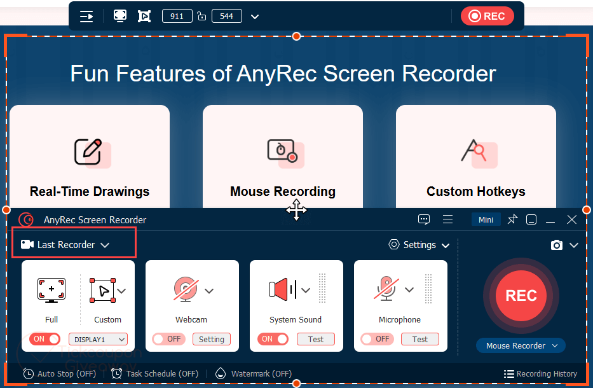Click the System Sound speaker icon
Viewport: 593px width, 388px height.
point(282,289)
